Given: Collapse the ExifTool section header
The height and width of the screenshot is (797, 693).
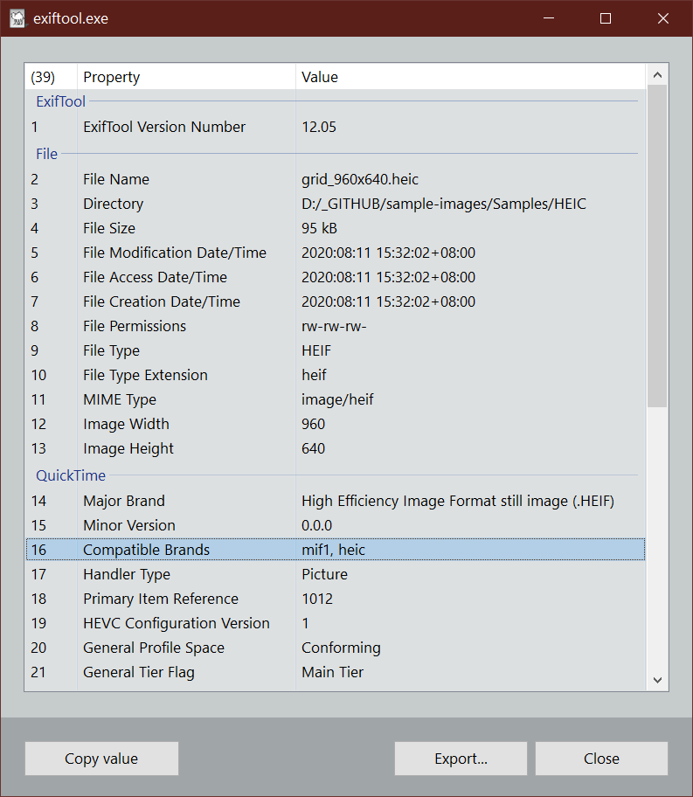Looking at the screenshot, I should click(59, 101).
